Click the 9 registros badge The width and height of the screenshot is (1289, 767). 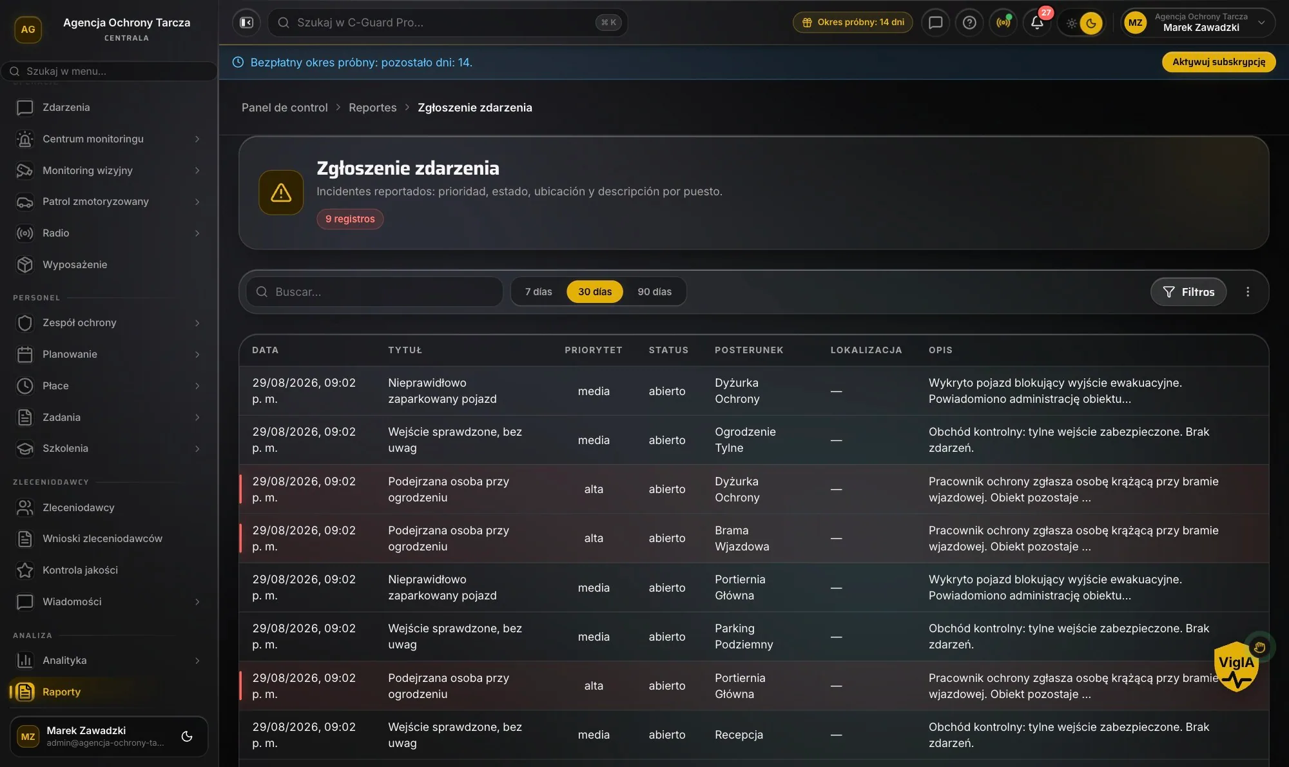(x=350, y=219)
